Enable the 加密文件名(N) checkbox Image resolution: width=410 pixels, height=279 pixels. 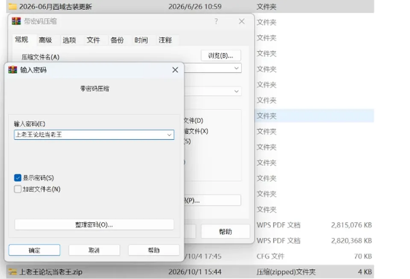pos(18,189)
